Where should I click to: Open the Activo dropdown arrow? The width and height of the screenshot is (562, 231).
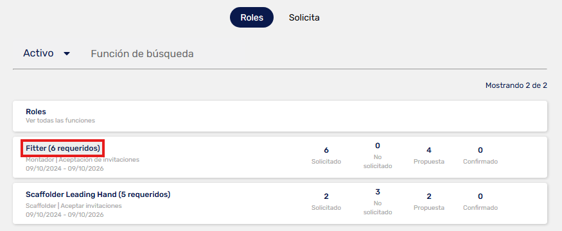pos(67,54)
